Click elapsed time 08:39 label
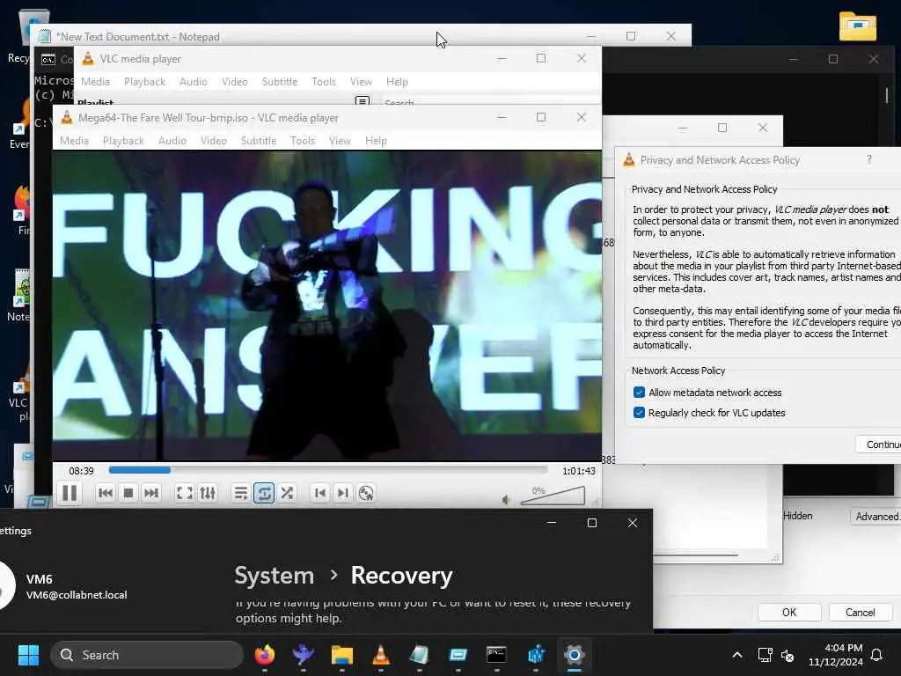 81,471
